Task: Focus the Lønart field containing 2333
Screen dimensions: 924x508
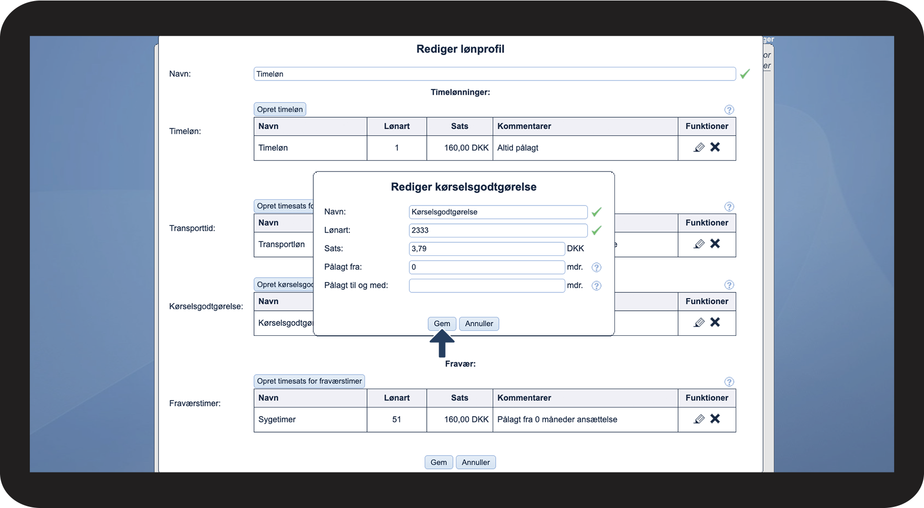Action: click(x=498, y=231)
